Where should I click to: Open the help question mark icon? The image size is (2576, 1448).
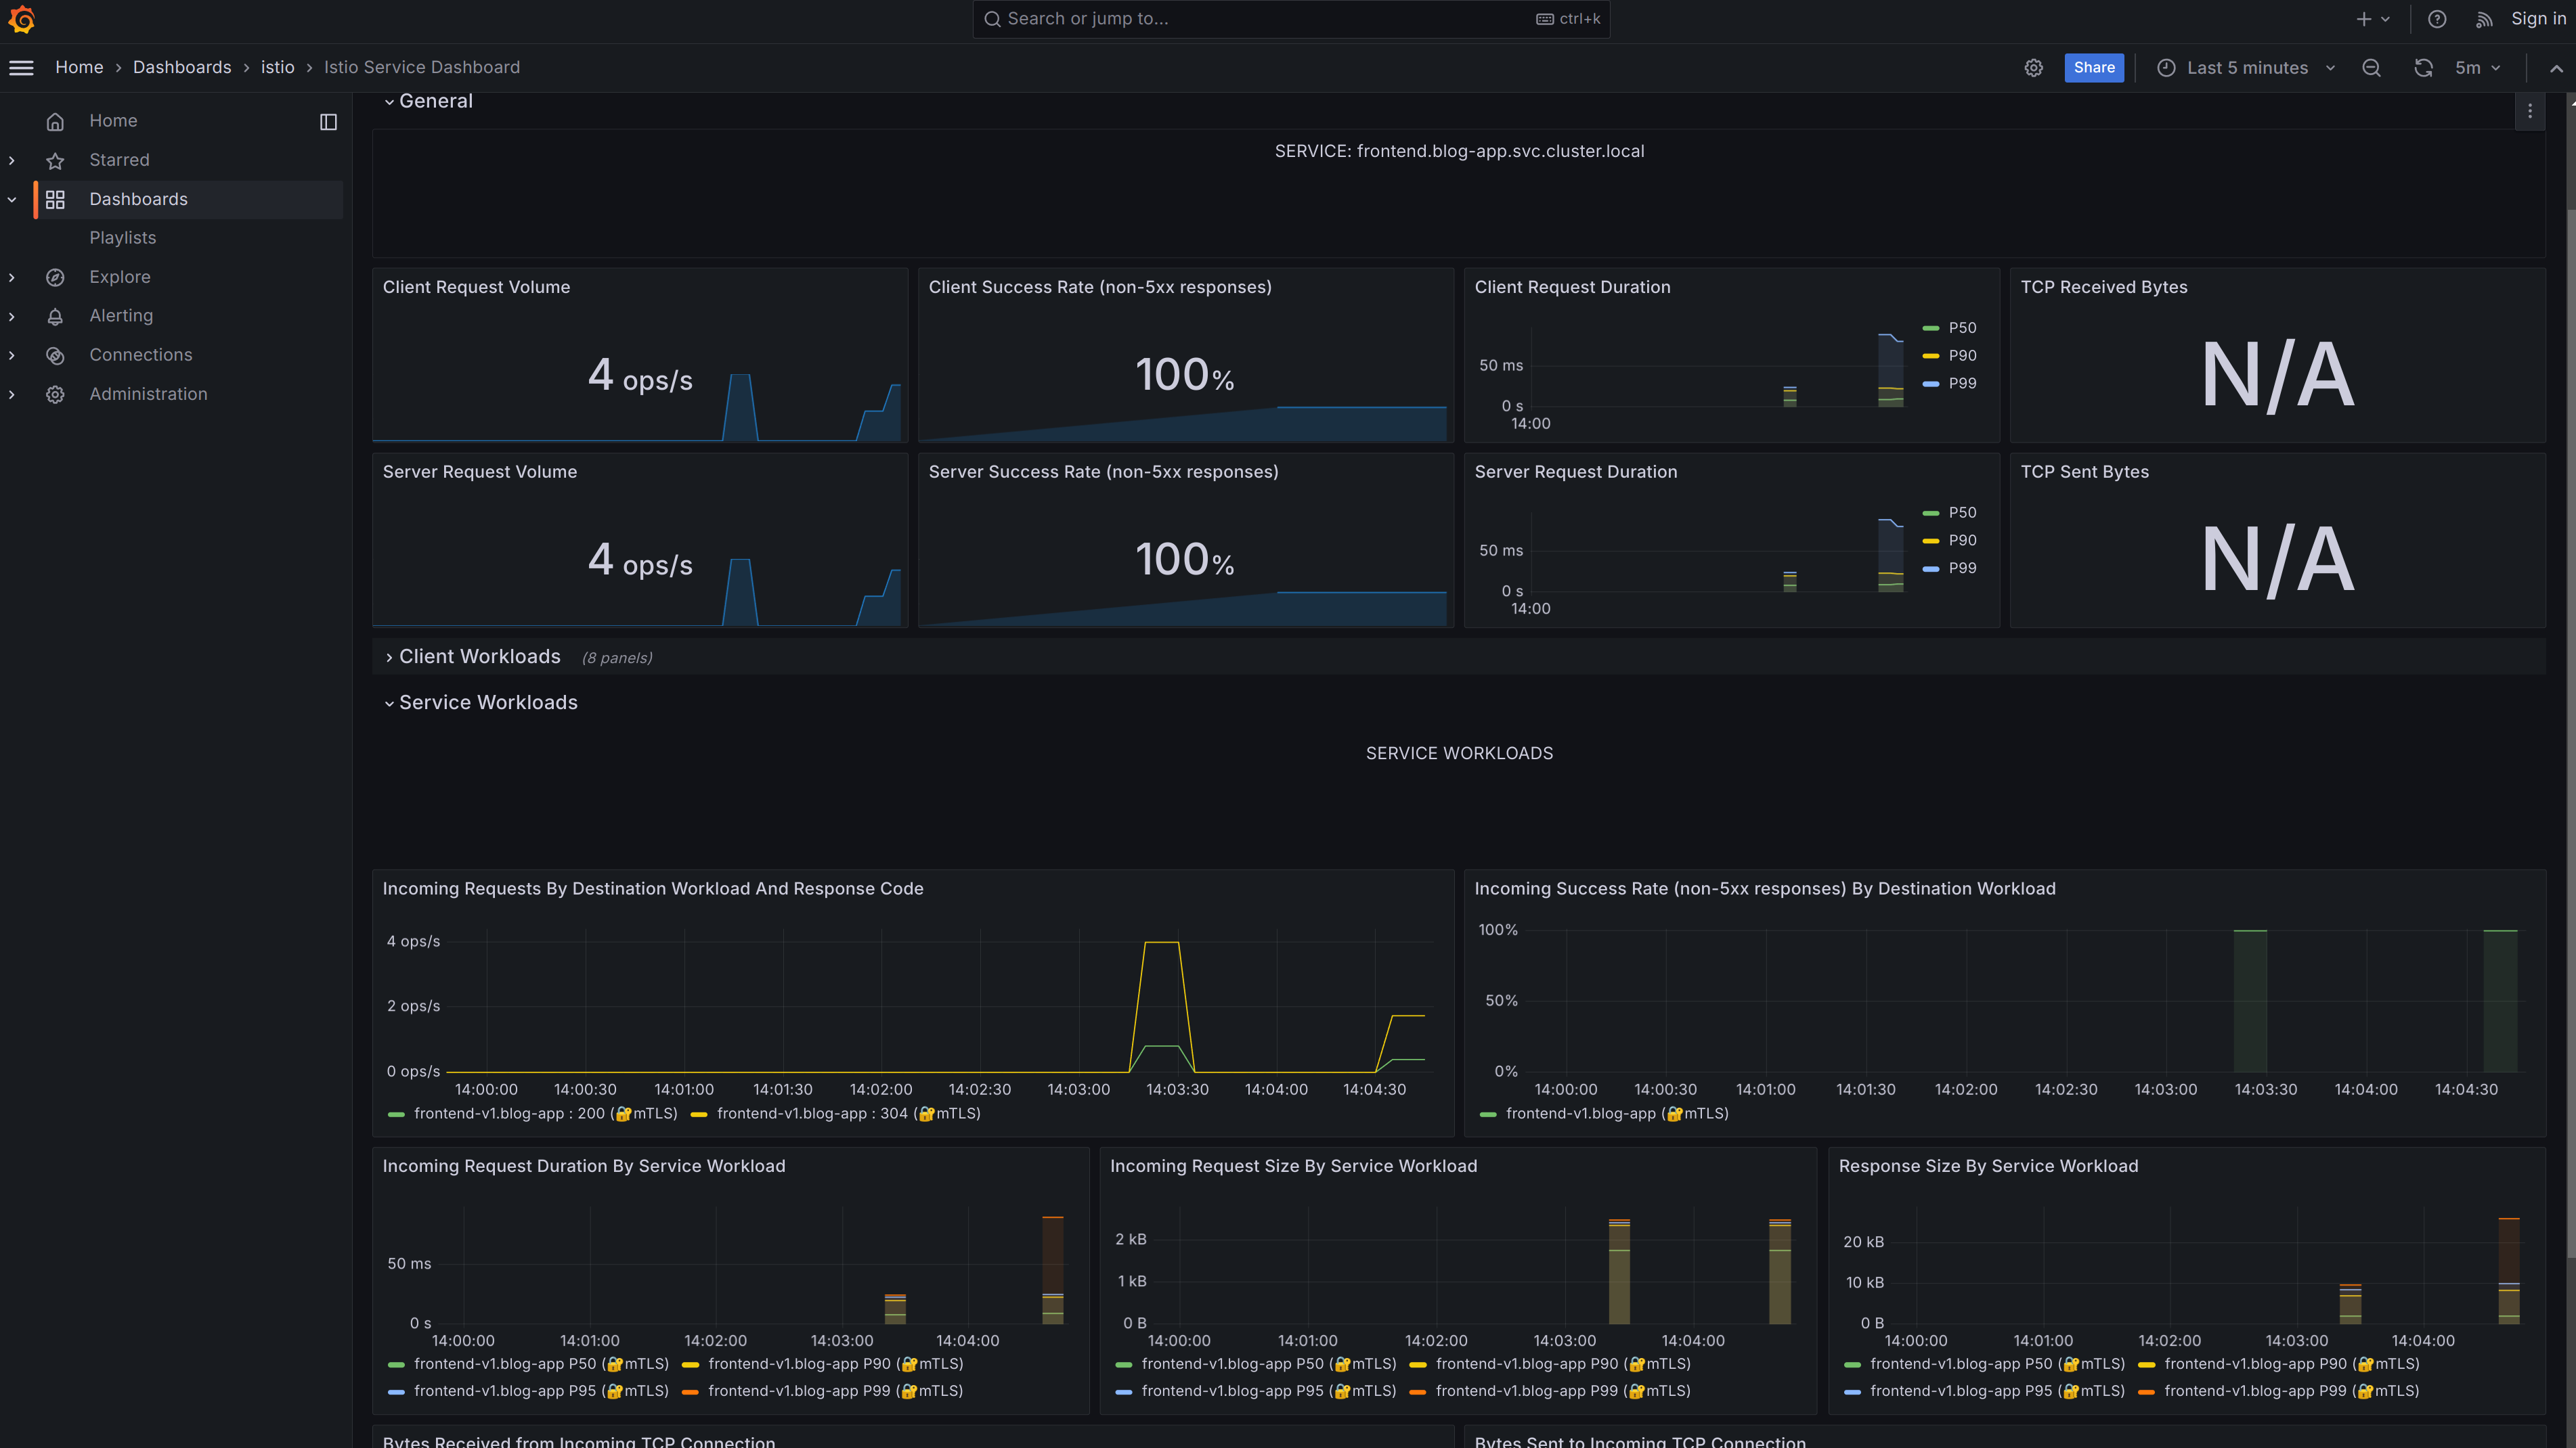click(2437, 19)
